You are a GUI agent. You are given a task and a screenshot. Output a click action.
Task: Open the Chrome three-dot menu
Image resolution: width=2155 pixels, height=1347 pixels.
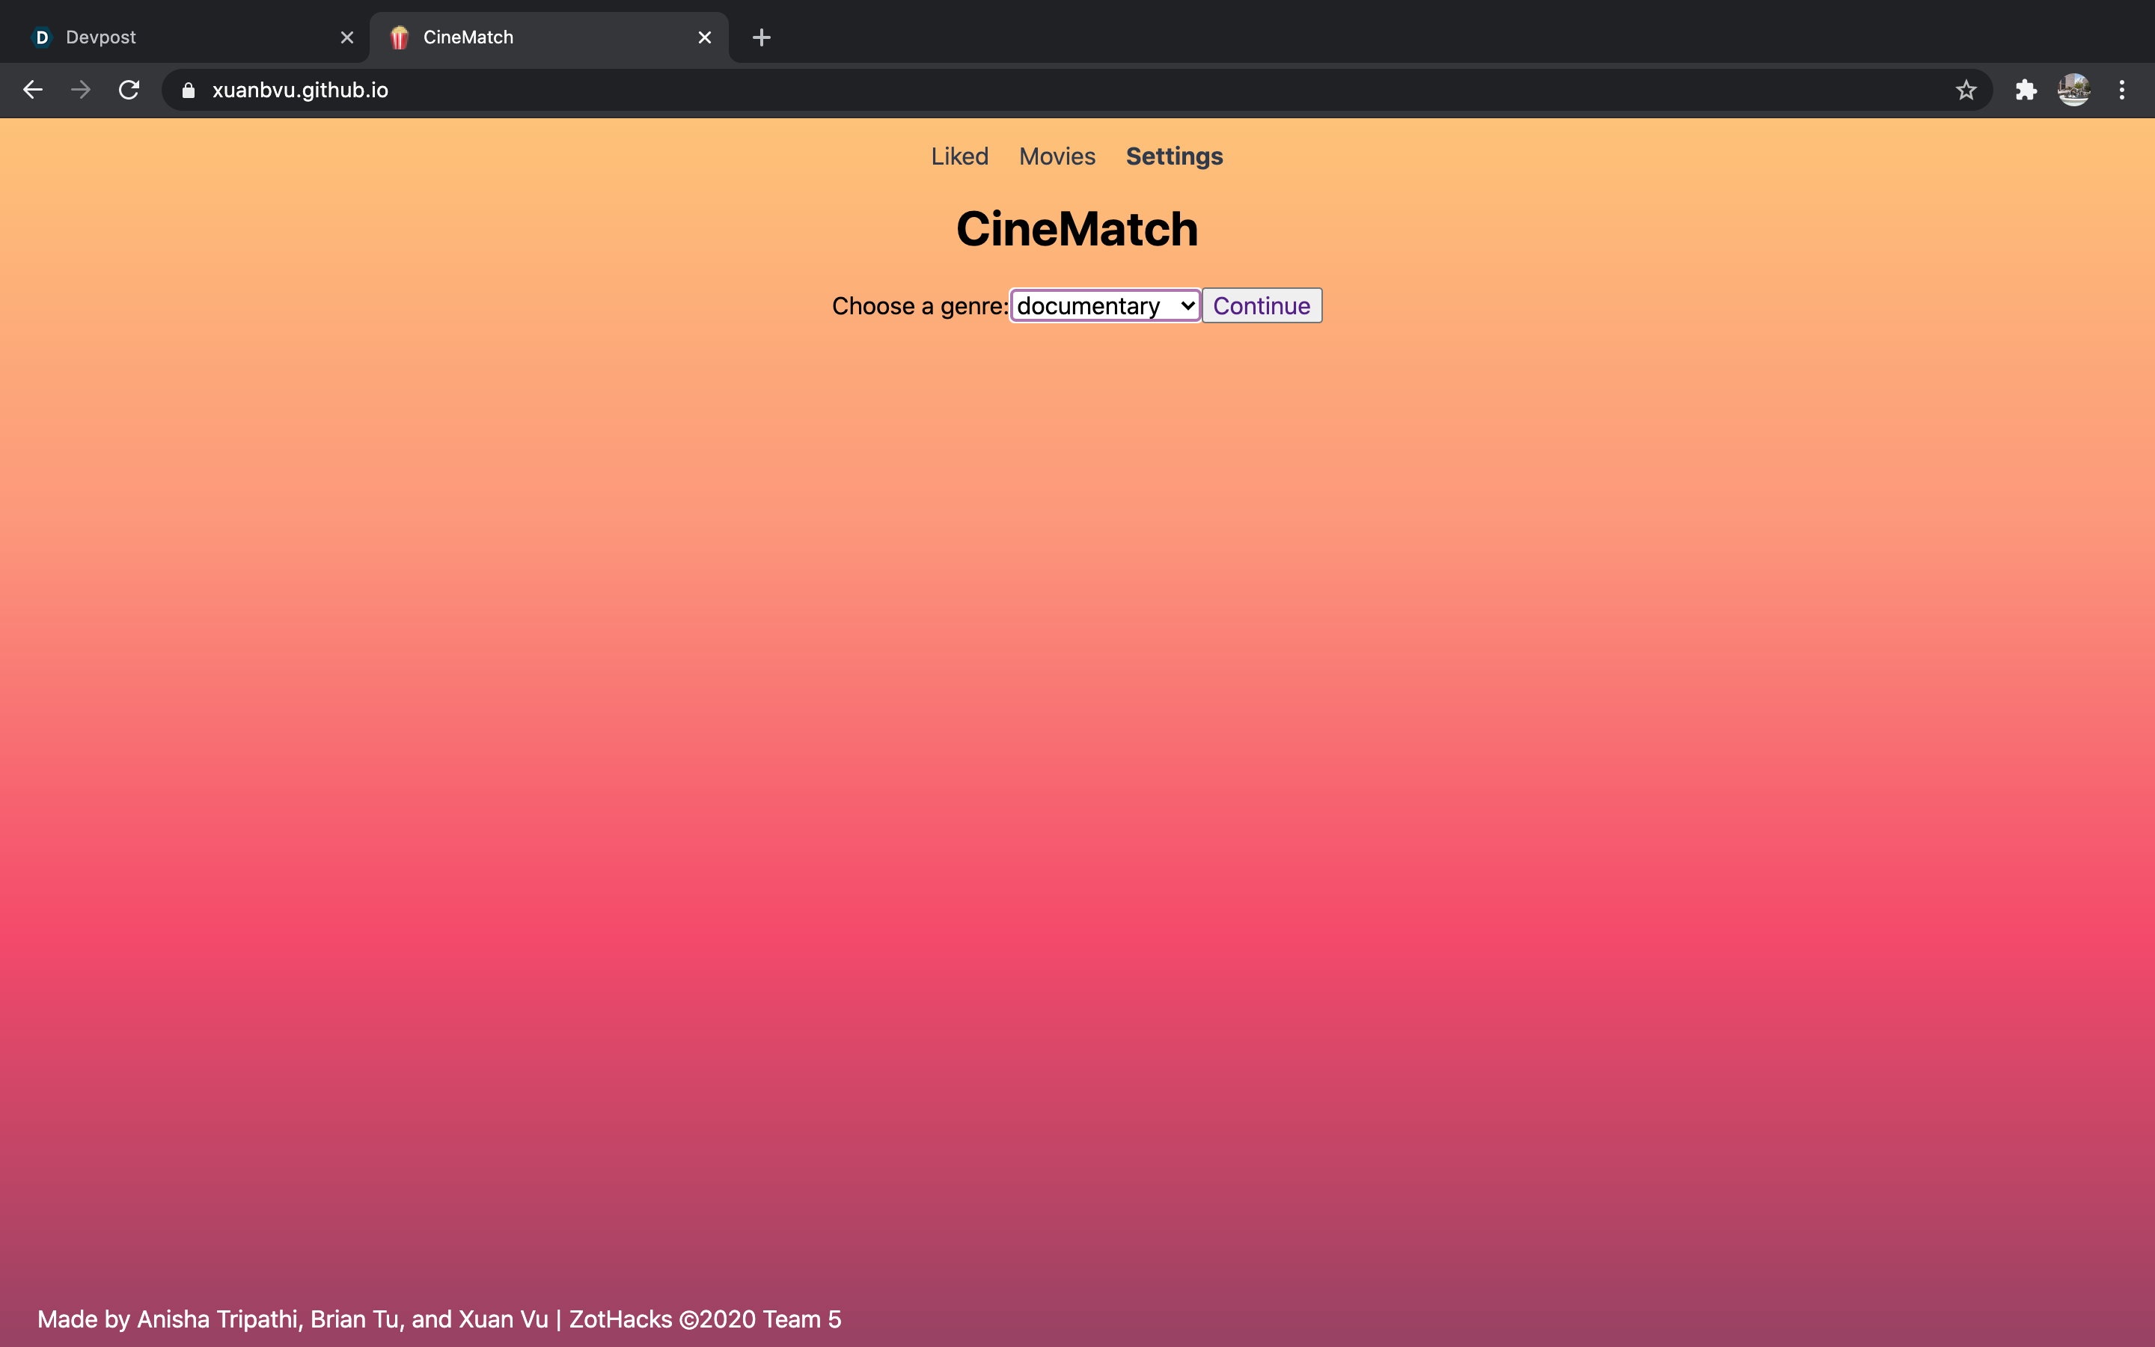[x=2122, y=90]
